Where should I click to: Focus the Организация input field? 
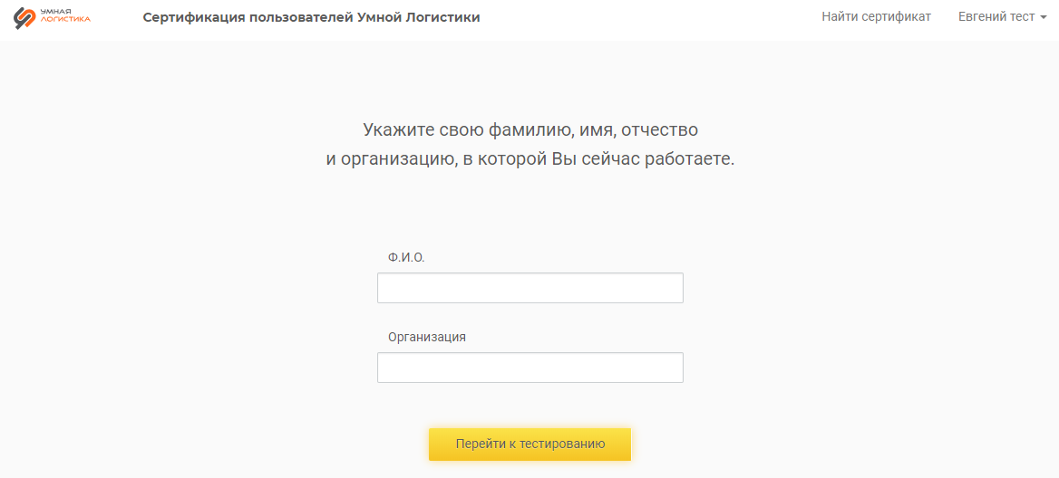pos(530,368)
